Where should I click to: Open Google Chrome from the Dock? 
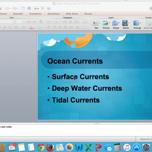click(x=41, y=147)
